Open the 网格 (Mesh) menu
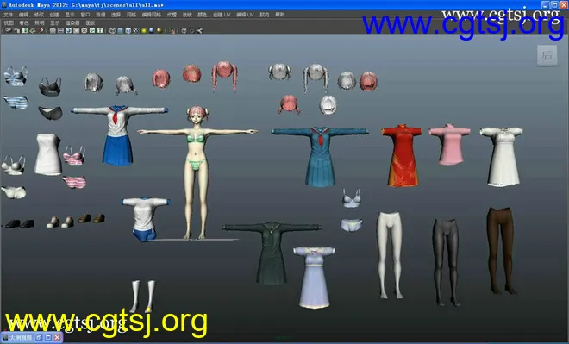 tap(131, 15)
